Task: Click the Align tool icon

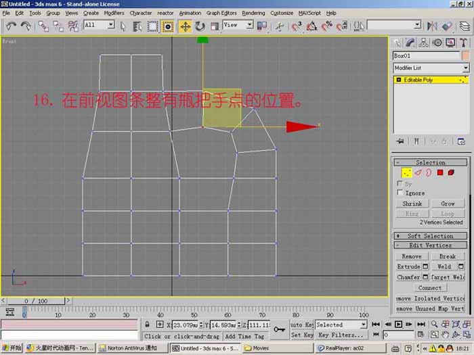Action: click(x=447, y=26)
